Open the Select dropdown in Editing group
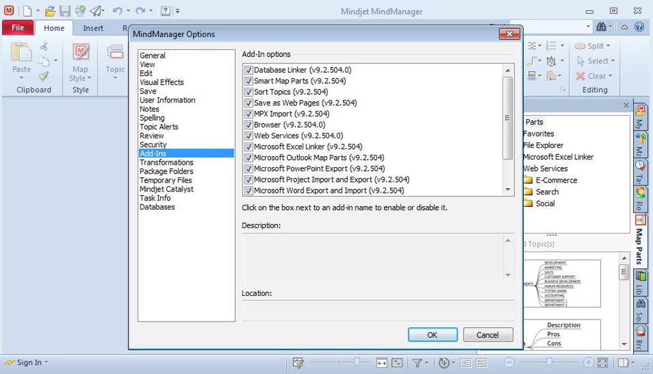This screenshot has height=374, width=653. tap(613, 61)
